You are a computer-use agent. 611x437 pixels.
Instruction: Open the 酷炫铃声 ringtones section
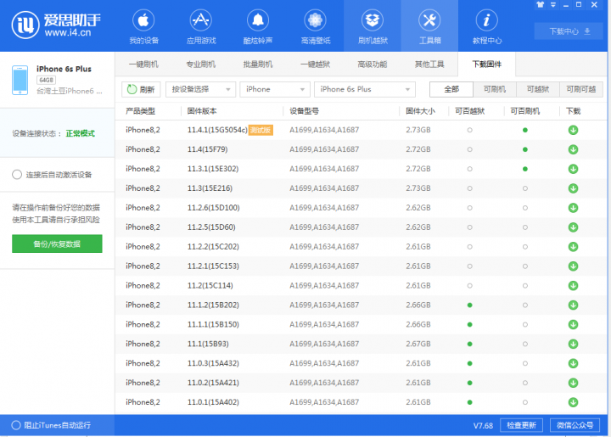pyautogui.click(x=258, y=26)
